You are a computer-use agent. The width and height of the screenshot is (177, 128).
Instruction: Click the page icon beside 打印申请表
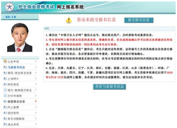pyautogui.click(x=5, y=96)
